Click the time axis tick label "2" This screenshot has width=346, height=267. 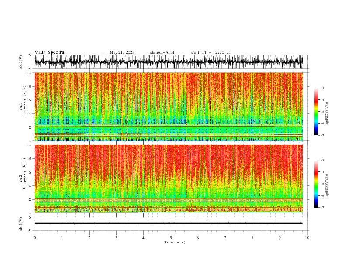point(89,238)
